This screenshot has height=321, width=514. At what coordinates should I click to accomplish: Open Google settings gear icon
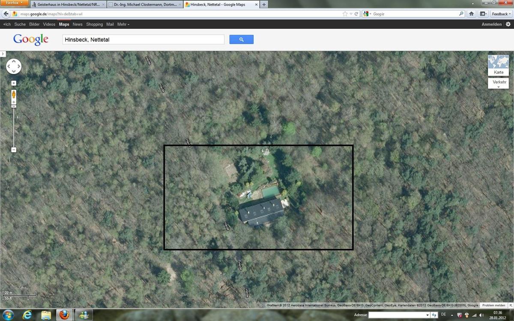tap(508, 24)
